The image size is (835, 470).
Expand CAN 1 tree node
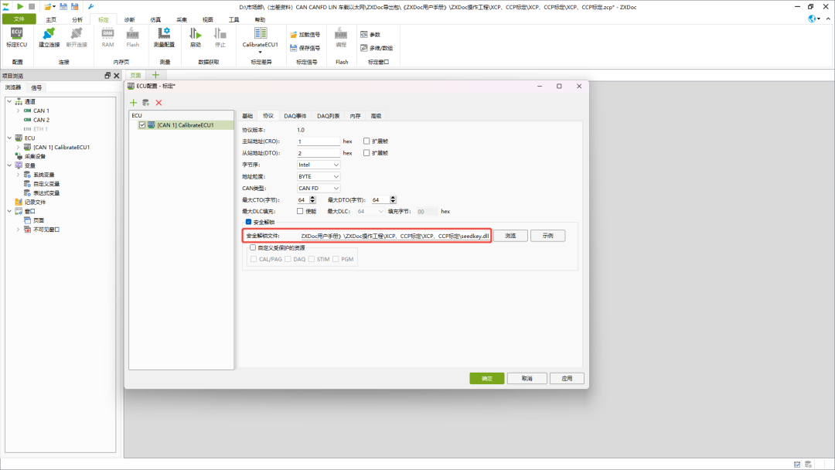[x=18, y=111]
